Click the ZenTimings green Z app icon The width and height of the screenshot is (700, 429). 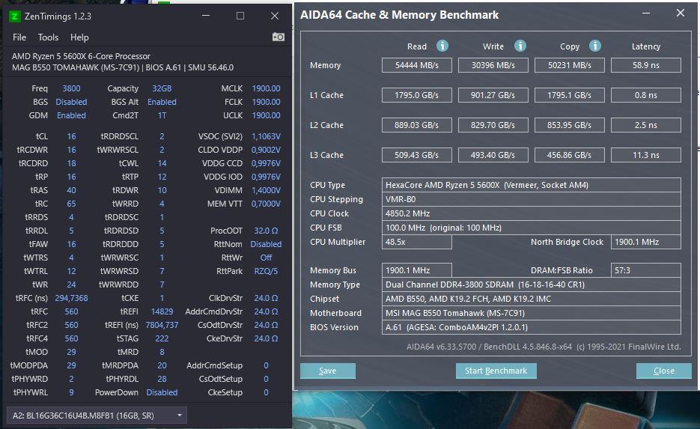(14, 16)
